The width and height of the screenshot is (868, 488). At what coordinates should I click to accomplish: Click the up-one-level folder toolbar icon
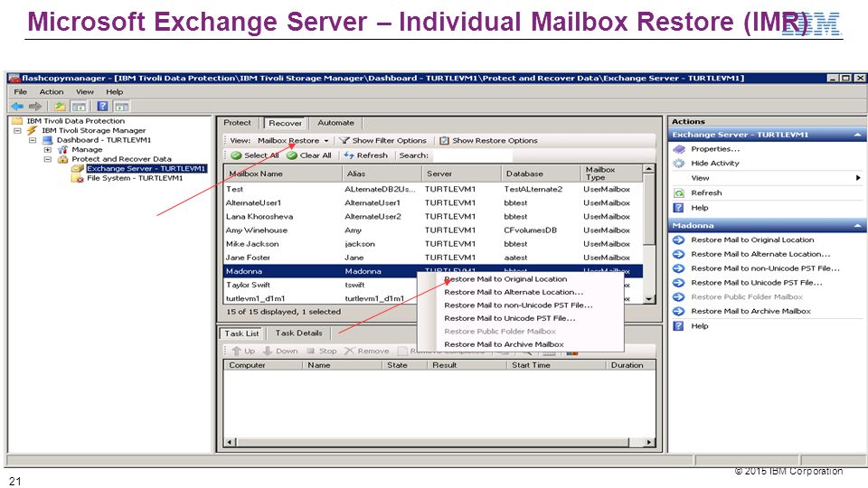[x=60, y=107]
